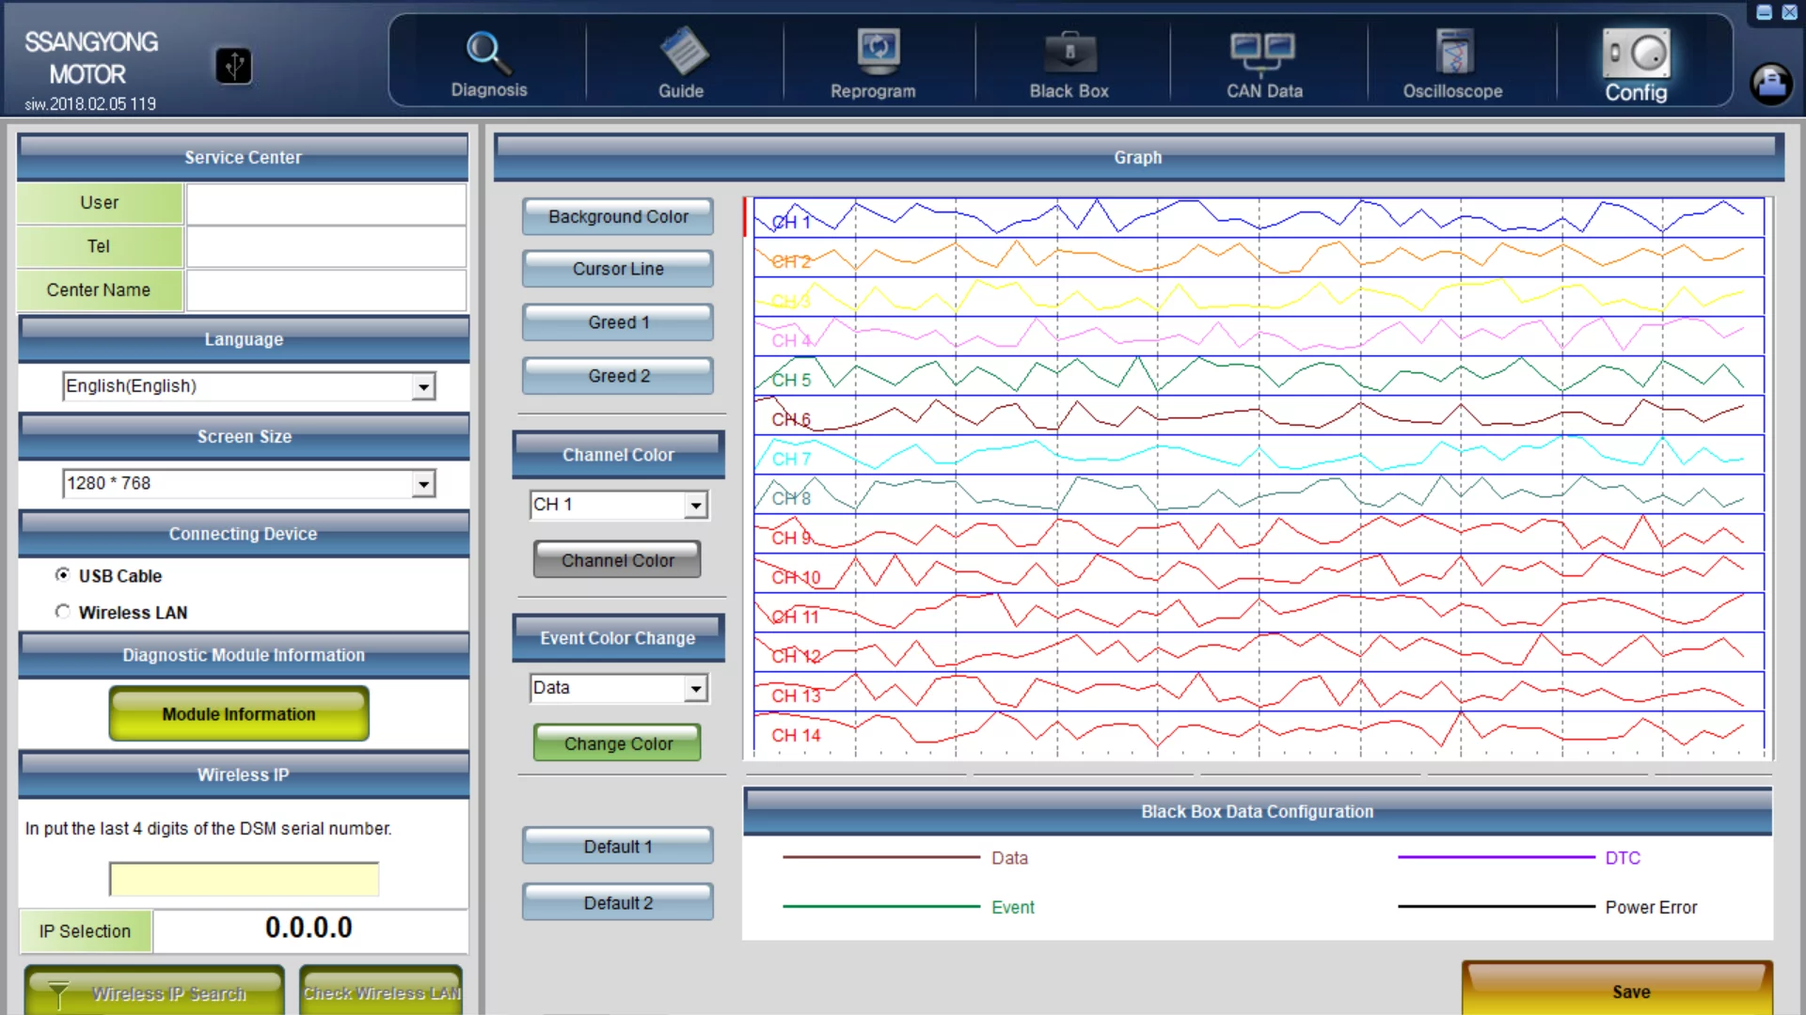
Task: Click the USB connection status icon
Action: tap(234, 66)
